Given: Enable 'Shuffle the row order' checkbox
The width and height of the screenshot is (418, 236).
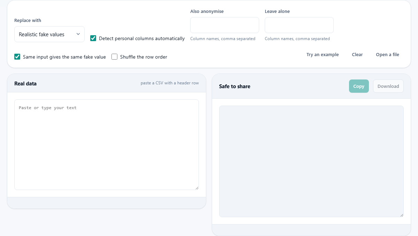Looking at the screenshot, I should [x=114, y=56].
